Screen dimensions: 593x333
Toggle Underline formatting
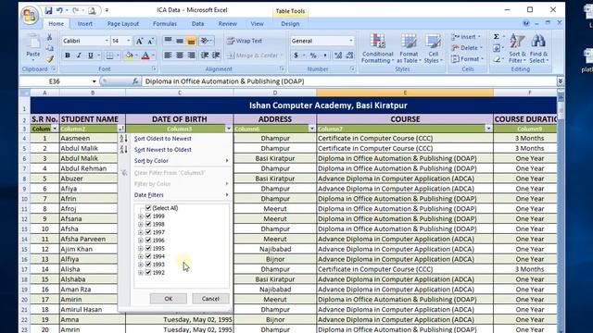(91, 55)
